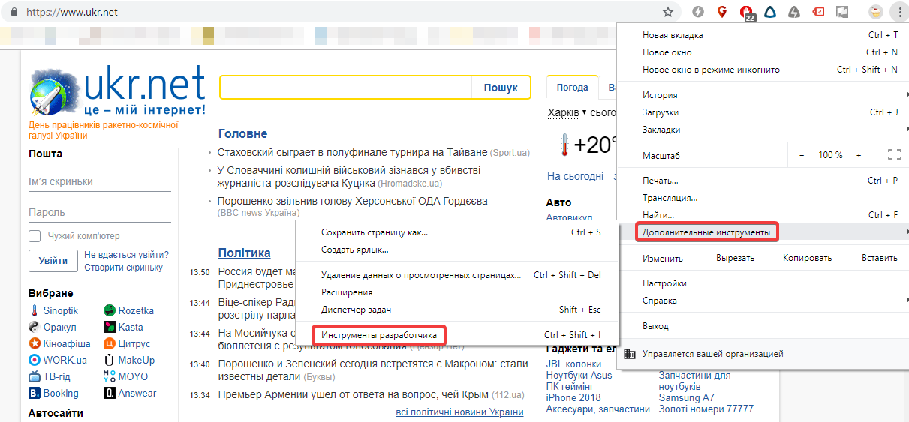Viewport: 909px width, 422px height.
Task: Open the red price-tag extension icon
Action: 819,12
